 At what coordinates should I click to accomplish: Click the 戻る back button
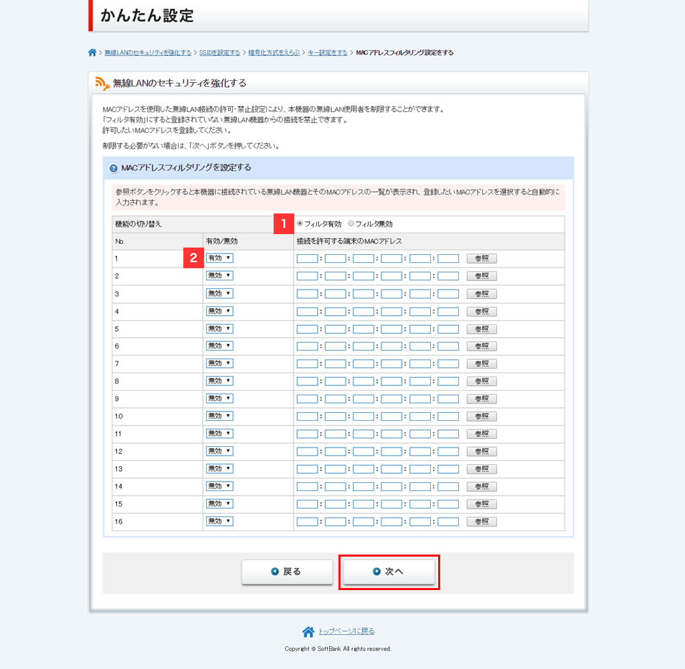[287, 571]
